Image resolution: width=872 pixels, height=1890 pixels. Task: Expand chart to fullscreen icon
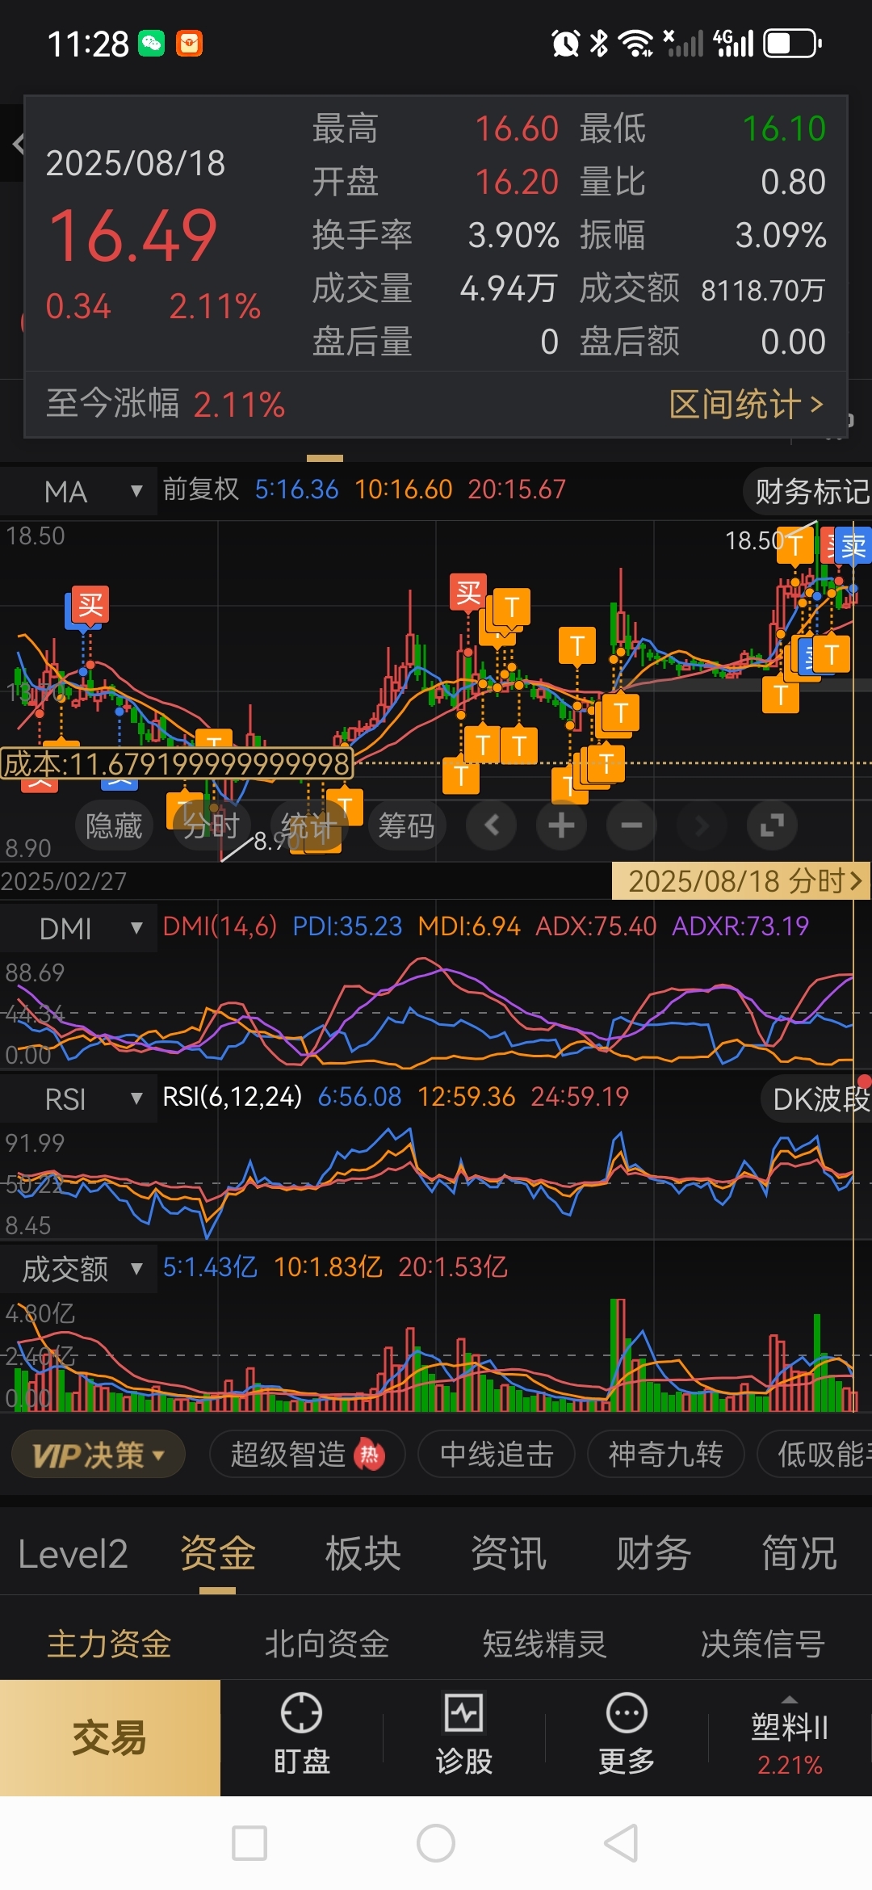pyautogui.click(x=772, y=825)
